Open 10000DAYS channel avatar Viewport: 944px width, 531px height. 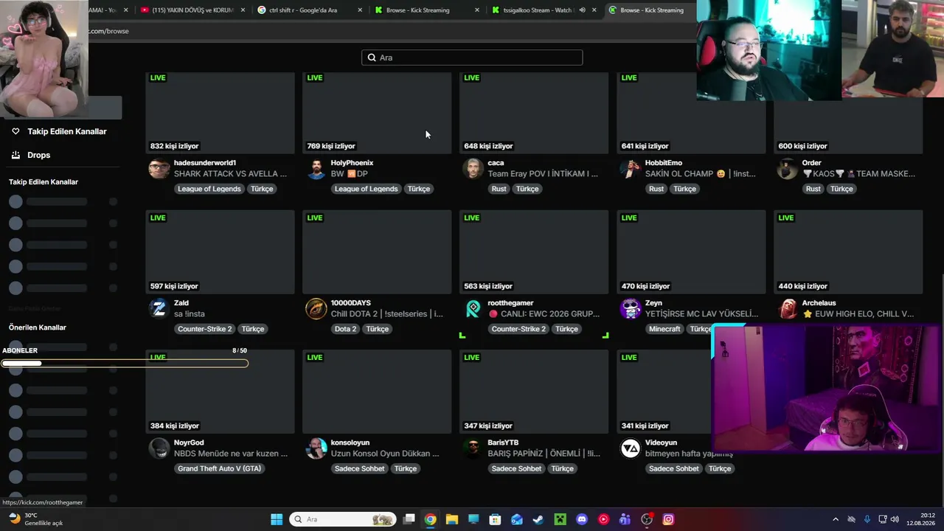pos(316,308)
